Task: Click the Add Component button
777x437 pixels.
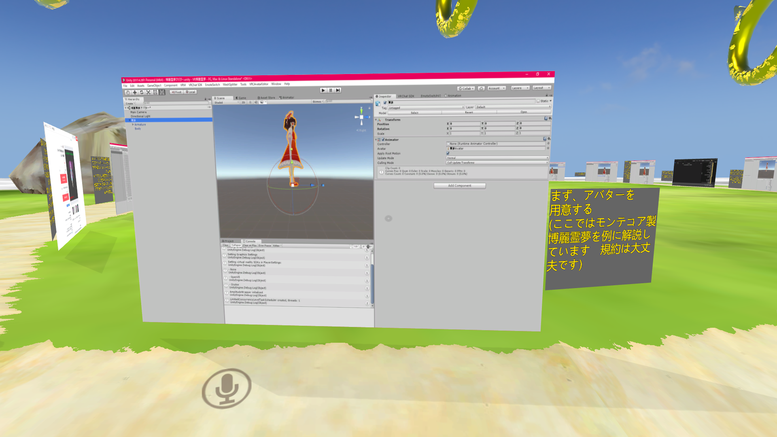Action: click(x=459, y=186)
